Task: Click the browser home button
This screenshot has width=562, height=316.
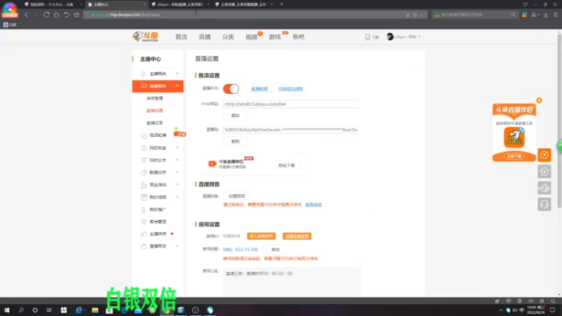Action: coord(56,15)
